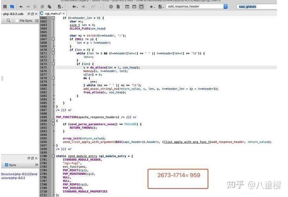Click the globe icon in the toolbar
Viewport: 288px width, 197px height.
click(x=111, y=7)
